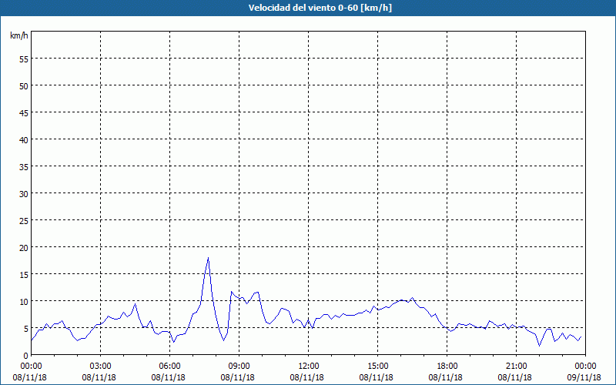This screenshot has height=385, width=616.
Task: Click the 10 value on the Y axis
Action: point(24,301)
